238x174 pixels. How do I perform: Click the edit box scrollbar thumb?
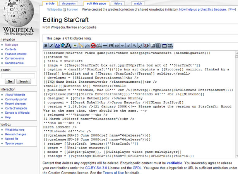(x=236, y=56)
